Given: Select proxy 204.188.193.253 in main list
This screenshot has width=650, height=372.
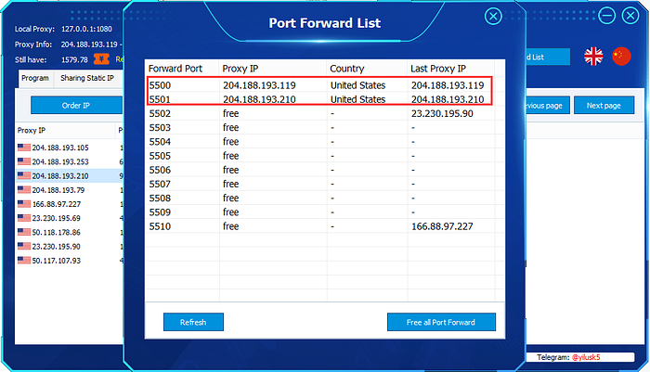Looking at the screenshot, I should [x=70, y=161].
